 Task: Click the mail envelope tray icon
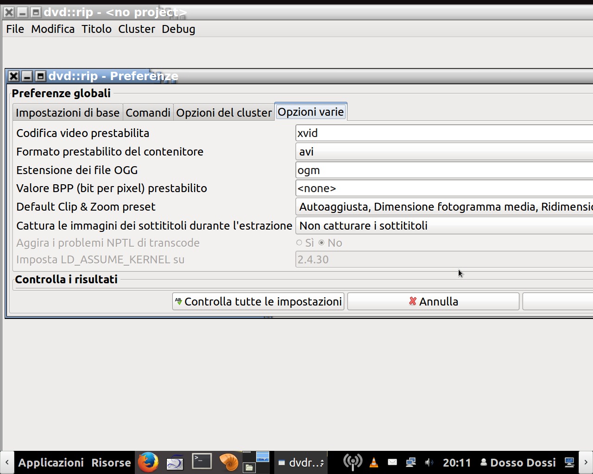[392, 462]
